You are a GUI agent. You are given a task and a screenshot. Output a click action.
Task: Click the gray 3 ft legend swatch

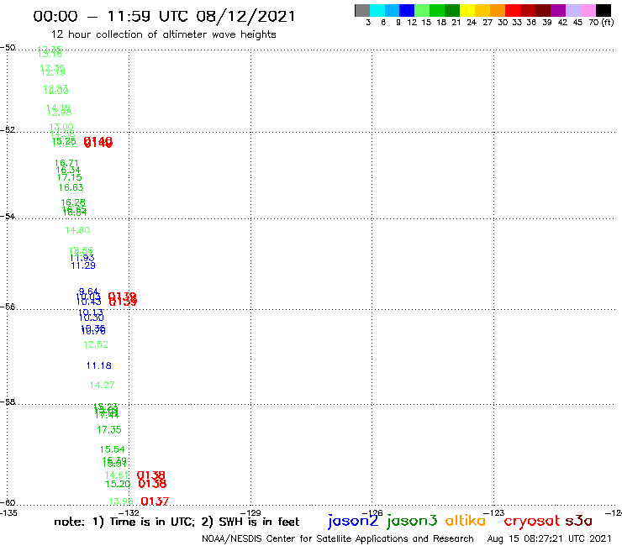pyautogui.click(x=362, y=10)
